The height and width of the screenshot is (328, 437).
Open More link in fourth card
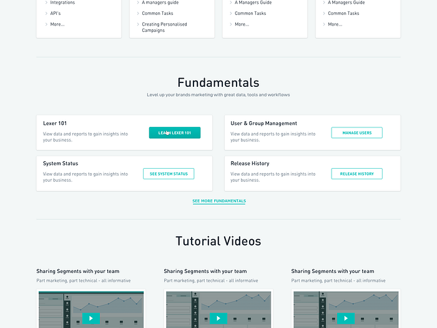click(x=335, y=24)
